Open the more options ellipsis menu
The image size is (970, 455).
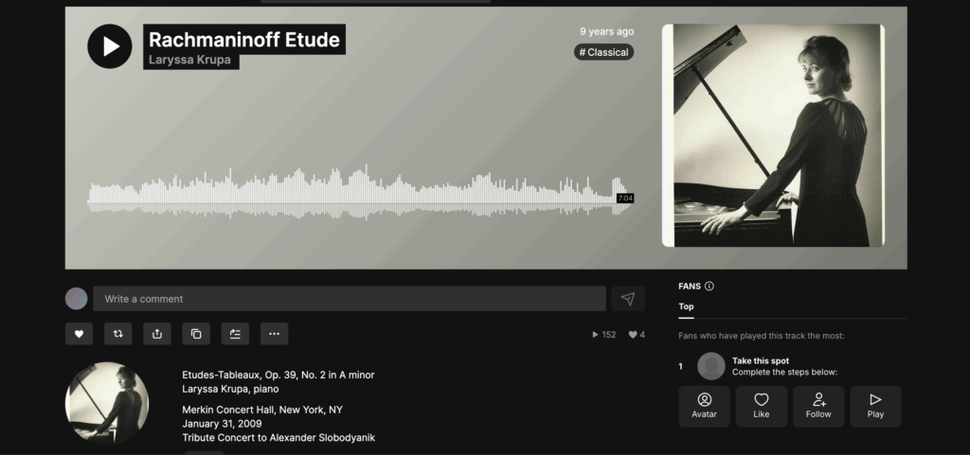pyautogui.click(x=274, y=334)
